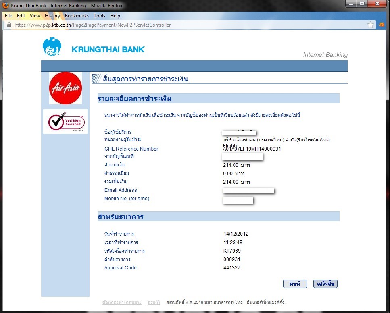Viewport: 390px width, 313px height.
Task: Click the VeriSign Secured seal
Action: coord(65,122)
